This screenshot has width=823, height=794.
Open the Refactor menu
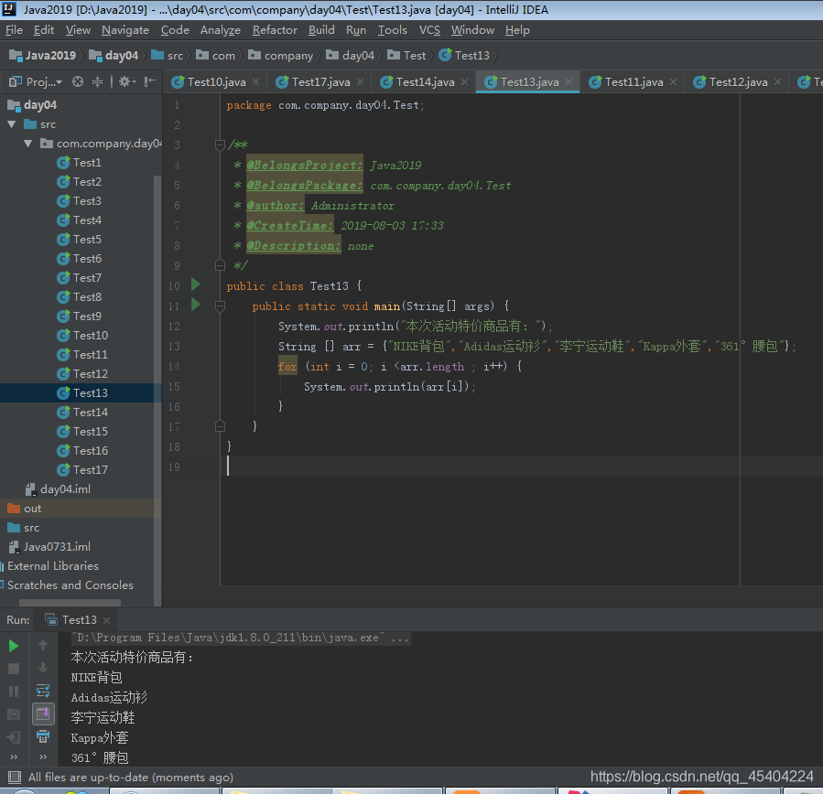[x=275, y=30]
